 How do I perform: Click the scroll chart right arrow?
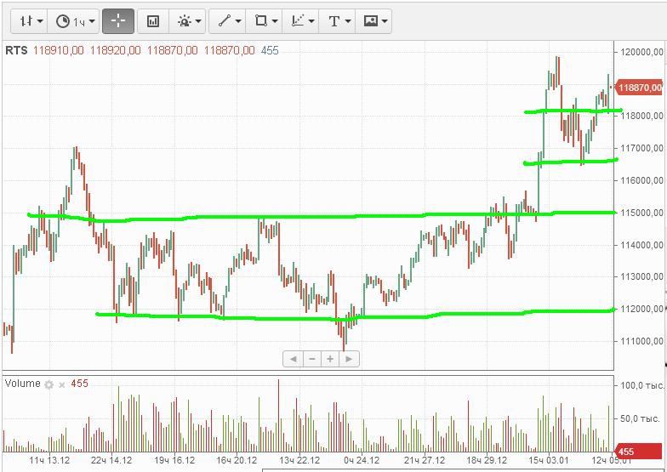click(x=350, y=359)
